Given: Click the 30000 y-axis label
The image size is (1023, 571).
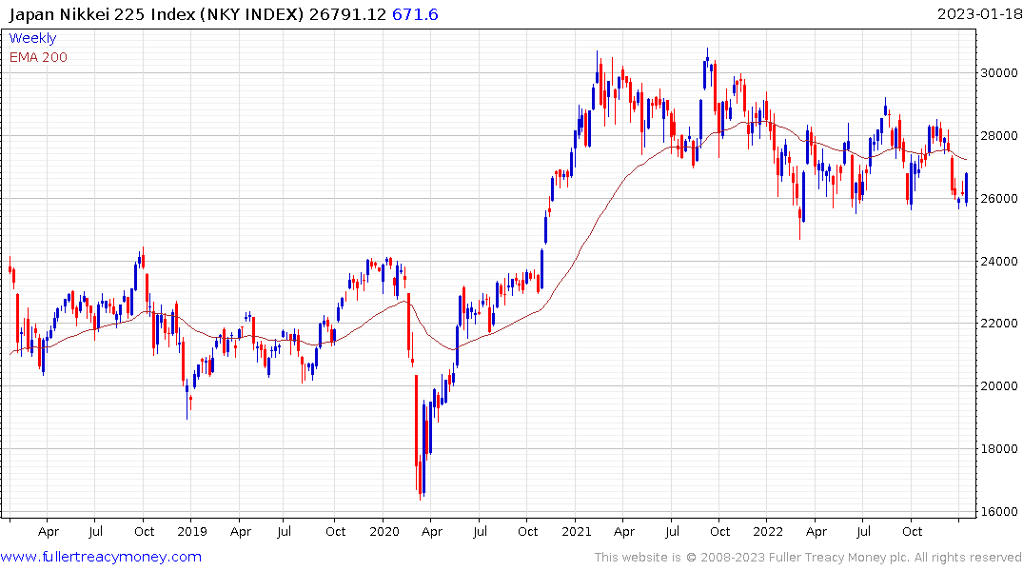Looking at the screenshot, I should click(x=999, y=73).
